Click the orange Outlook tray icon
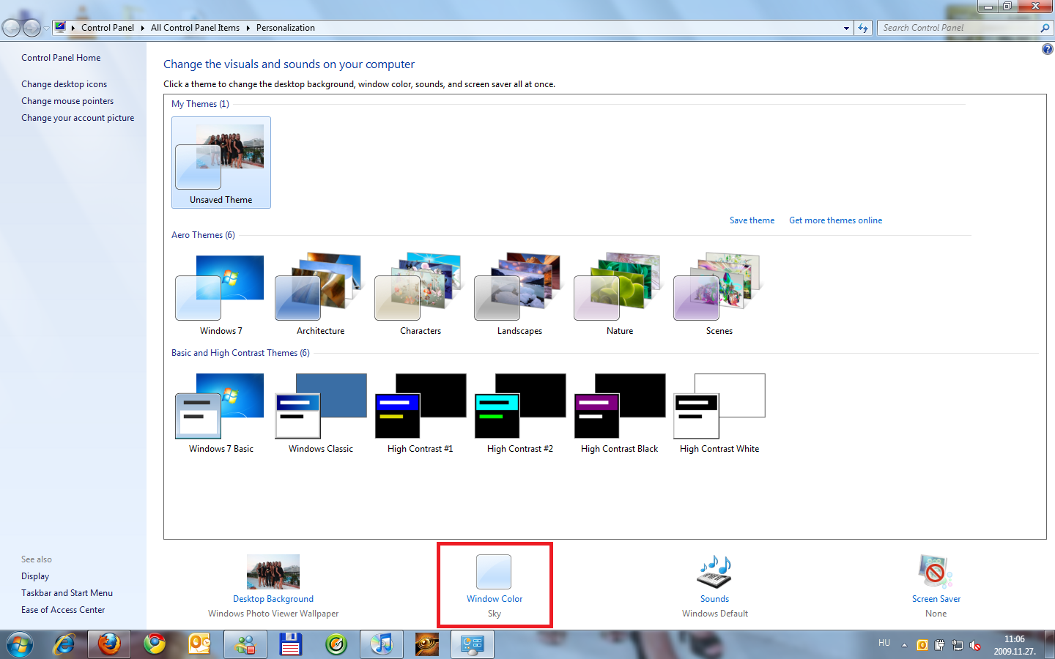 pyautogui.click(x=922, y=645)
